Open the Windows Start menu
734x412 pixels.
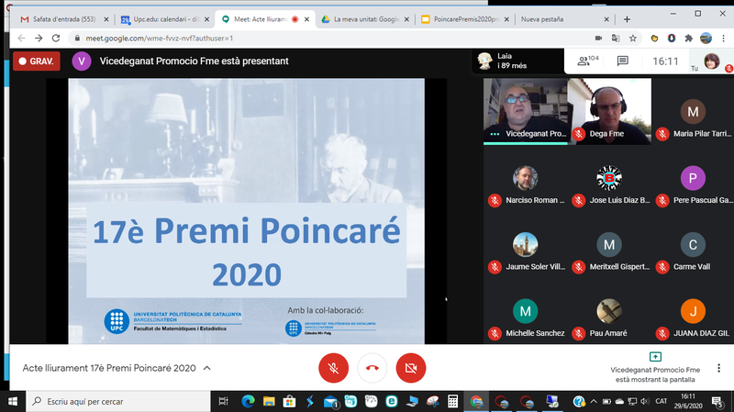pyautogui.click(x=13, y=401)
